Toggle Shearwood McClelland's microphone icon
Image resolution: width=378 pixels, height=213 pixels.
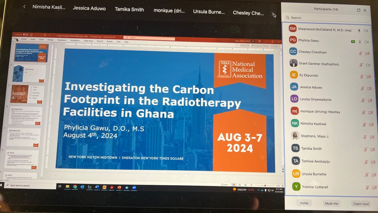359,31
